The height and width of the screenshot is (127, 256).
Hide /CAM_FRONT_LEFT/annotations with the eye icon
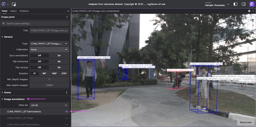(x=67, y=112)
